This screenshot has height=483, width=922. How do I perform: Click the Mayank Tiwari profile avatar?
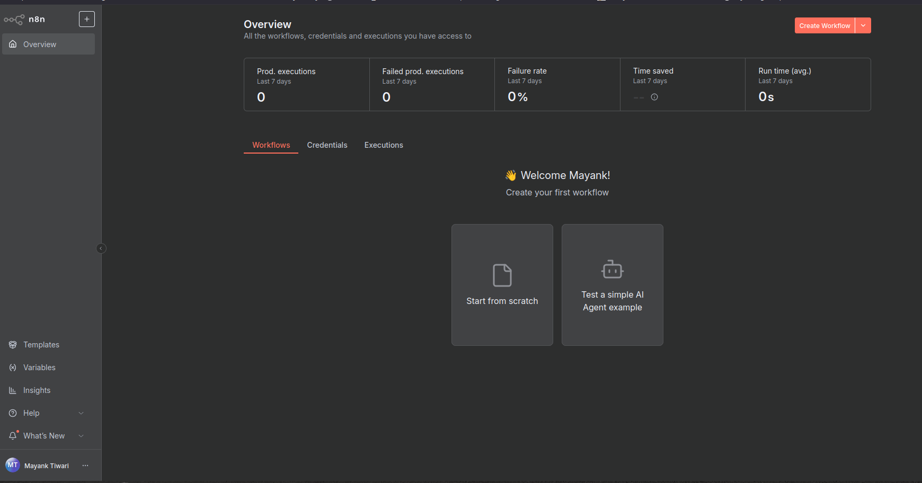pyautogui.click(x=13, y=466)
